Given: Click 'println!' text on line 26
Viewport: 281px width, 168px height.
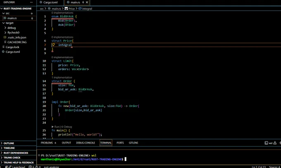Looking at the screenshot, I should (x=65, y=135).
